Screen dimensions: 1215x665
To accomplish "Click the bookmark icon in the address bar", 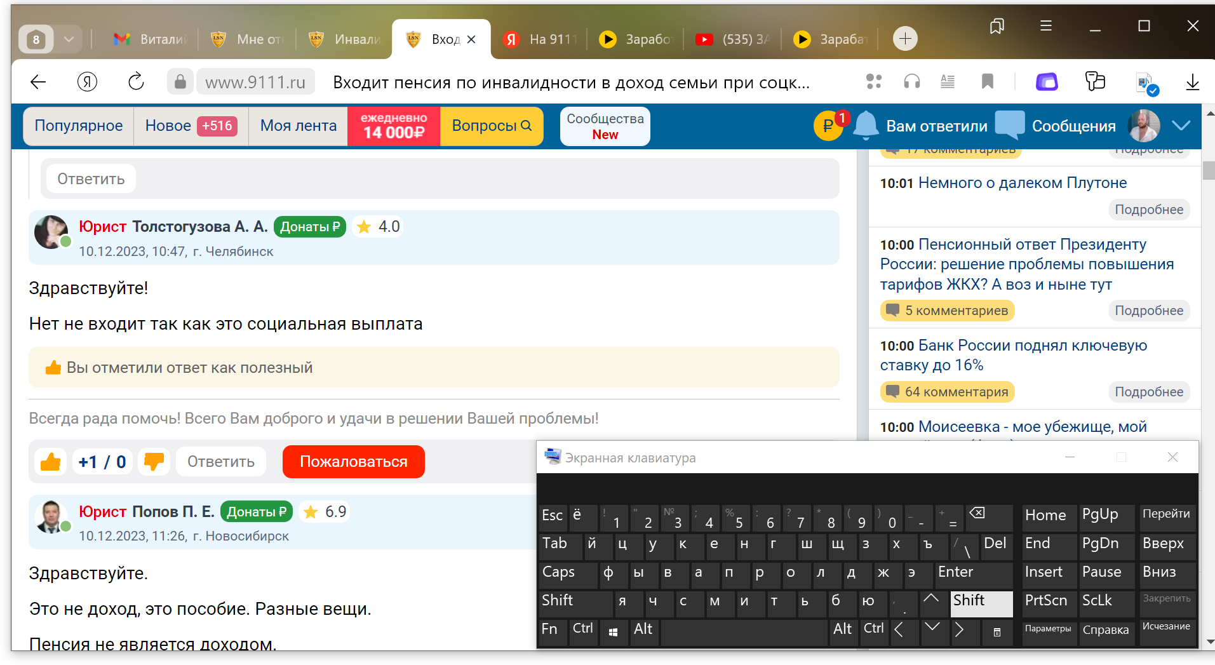I will (987, 82).
